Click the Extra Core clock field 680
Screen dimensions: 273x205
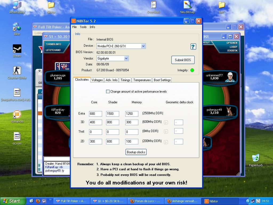(95, 114)
